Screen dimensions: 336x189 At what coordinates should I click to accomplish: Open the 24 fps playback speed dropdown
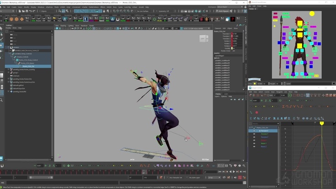click(x=214, y=178)
